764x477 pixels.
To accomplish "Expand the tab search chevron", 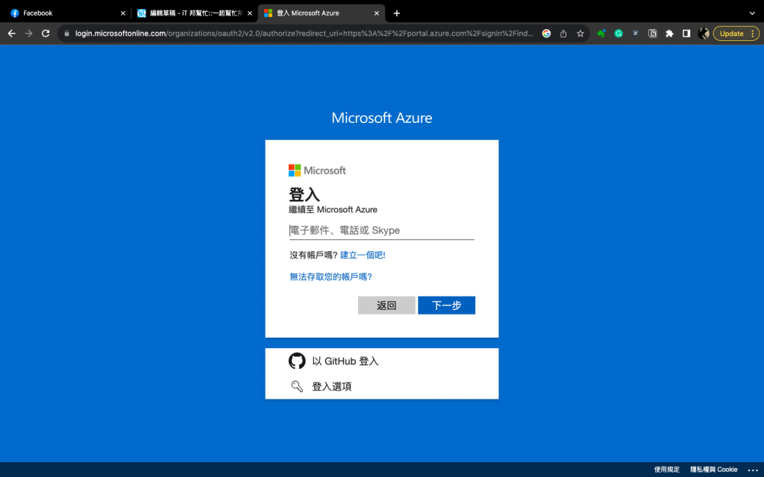I will click(x=752, y=13).
